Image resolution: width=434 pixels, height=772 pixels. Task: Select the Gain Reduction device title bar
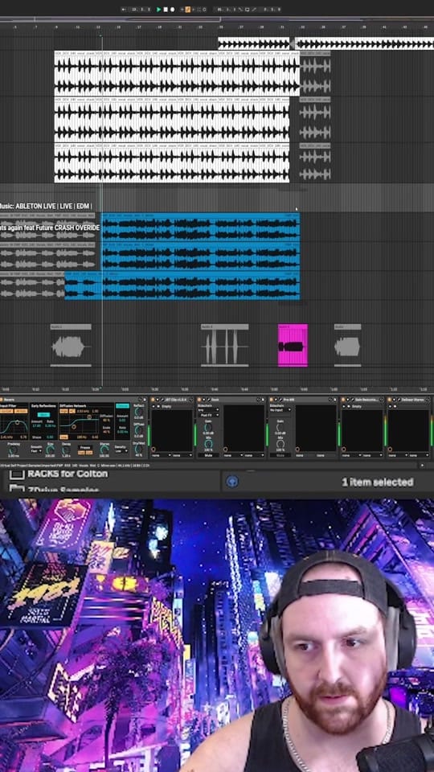(x=362, y=400)
